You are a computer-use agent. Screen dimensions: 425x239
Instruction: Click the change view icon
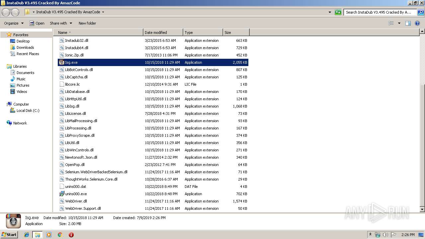[391, 23]
